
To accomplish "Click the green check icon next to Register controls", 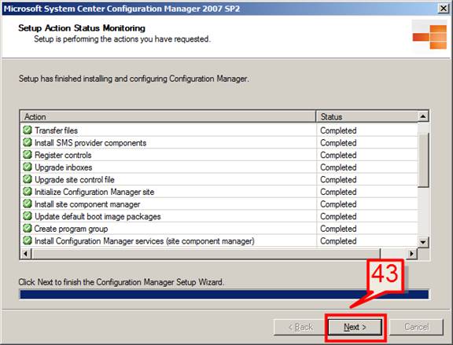I will pyautogui.click(x=28, y=155).
